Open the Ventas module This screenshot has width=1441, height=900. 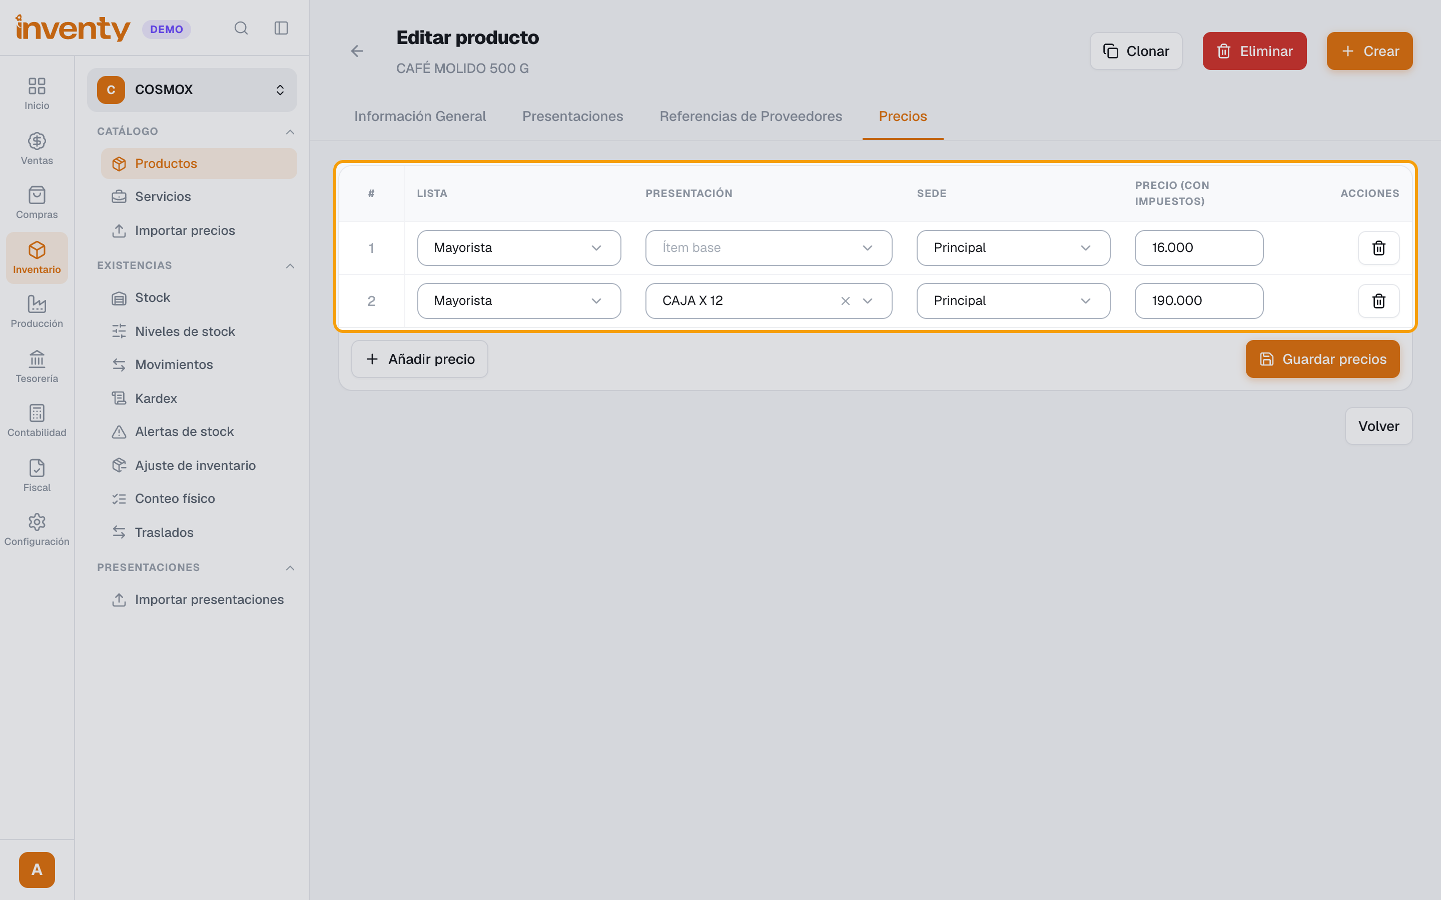coord(37,149)
